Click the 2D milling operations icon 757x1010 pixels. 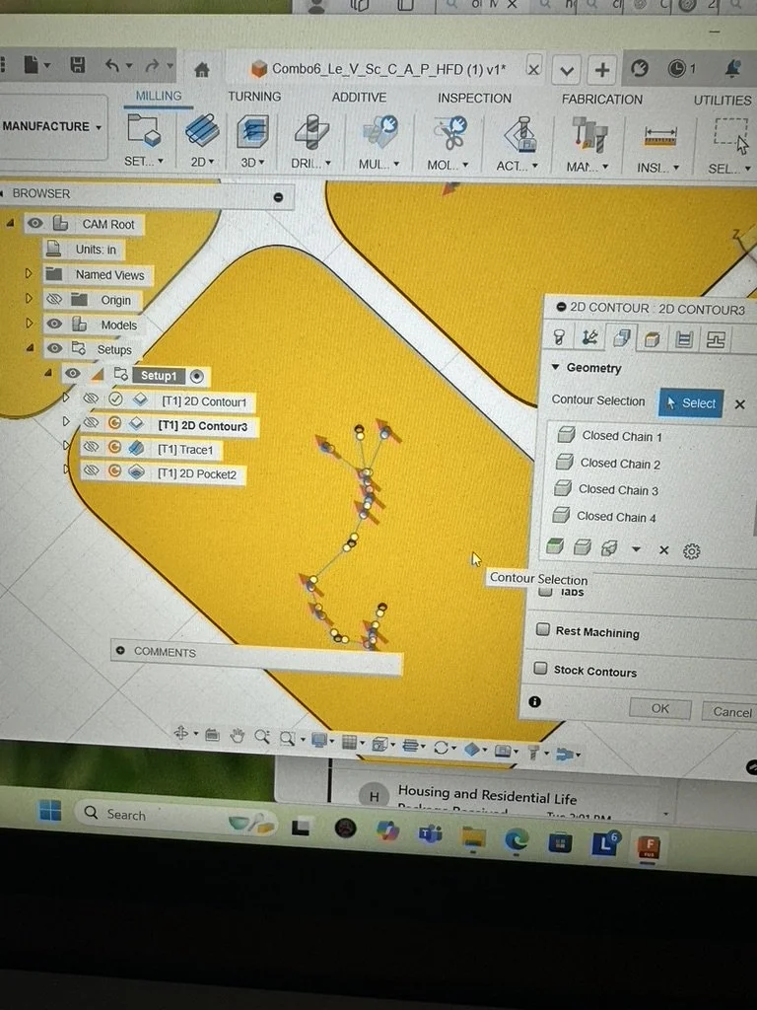pyautogui.click(x=202, y=131)
